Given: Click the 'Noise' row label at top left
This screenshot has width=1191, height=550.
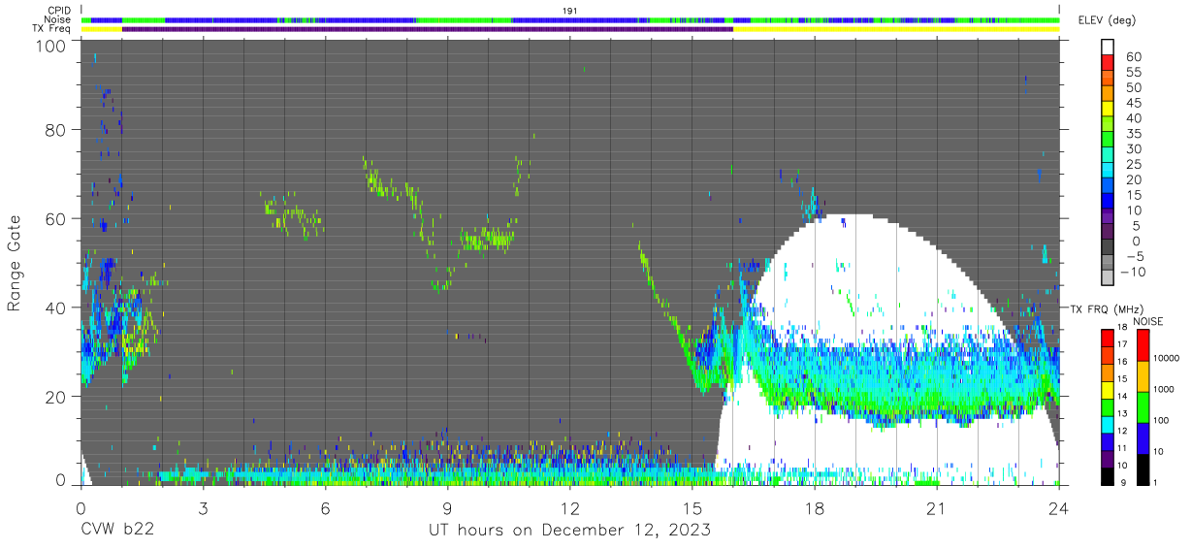Looking at the screenshot, I should coord(57,19).
